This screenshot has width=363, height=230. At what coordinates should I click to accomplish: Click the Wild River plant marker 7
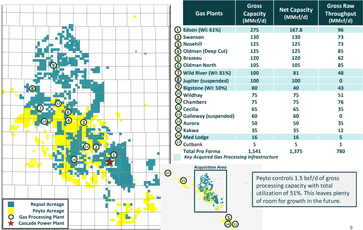(x=41, y=107)
